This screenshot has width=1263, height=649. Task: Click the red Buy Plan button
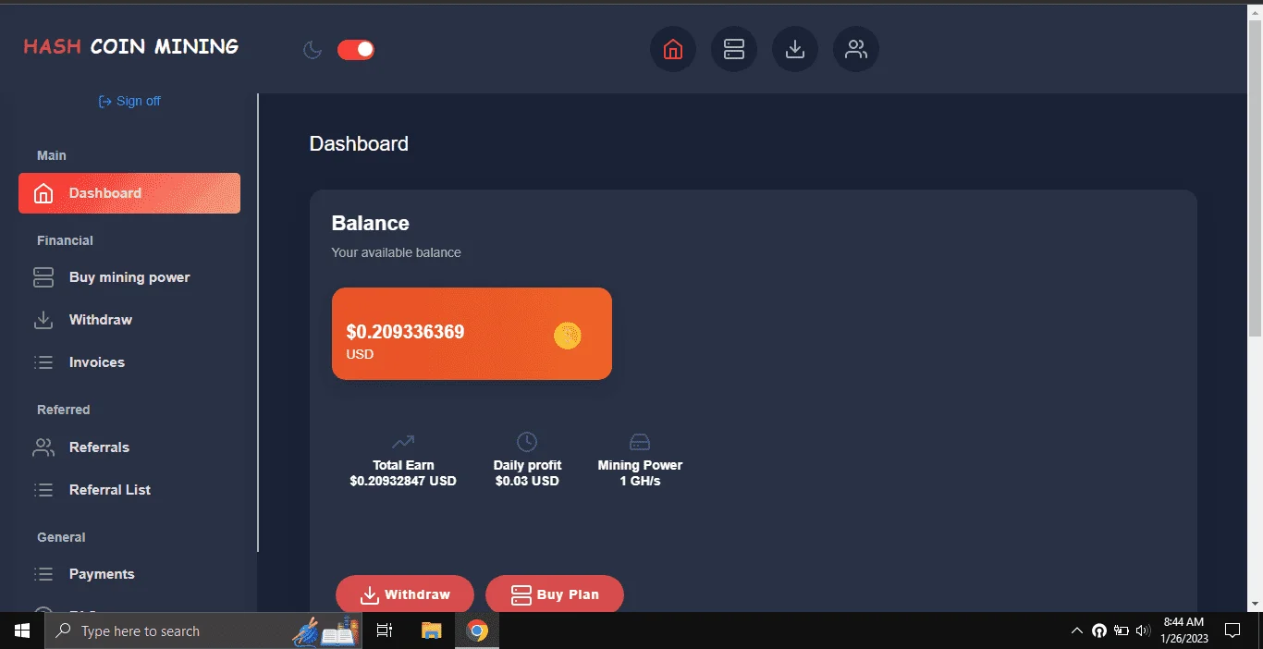tap(555, 594)
